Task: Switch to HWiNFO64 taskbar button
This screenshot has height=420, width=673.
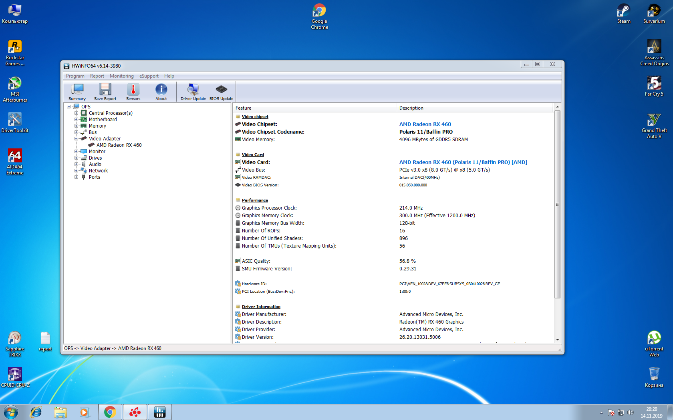Action: pos(160,412)
